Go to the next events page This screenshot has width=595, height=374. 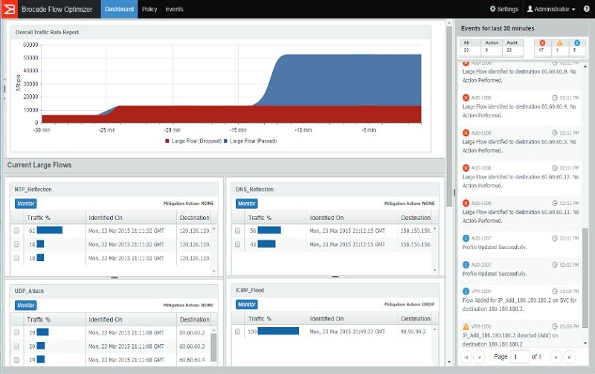pyautogui.click(x=556, y=357)
